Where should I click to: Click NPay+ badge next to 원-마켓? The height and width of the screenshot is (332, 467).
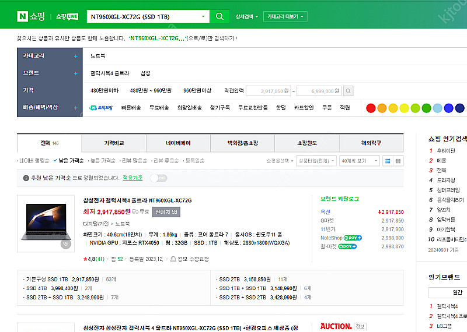pyautogui.click(x=347, y=246)
